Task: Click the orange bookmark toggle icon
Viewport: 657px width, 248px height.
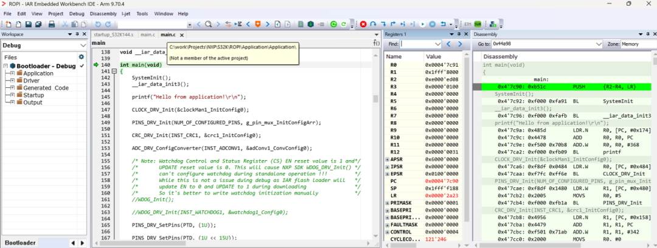Action: (x=258, y=24)
